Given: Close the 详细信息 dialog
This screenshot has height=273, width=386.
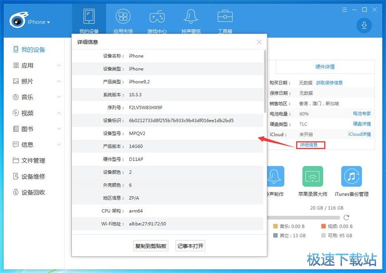Looking at the screenshot, I should tap(259, 42).
